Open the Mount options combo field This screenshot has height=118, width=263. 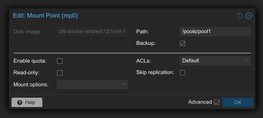(x=92, y=84)
